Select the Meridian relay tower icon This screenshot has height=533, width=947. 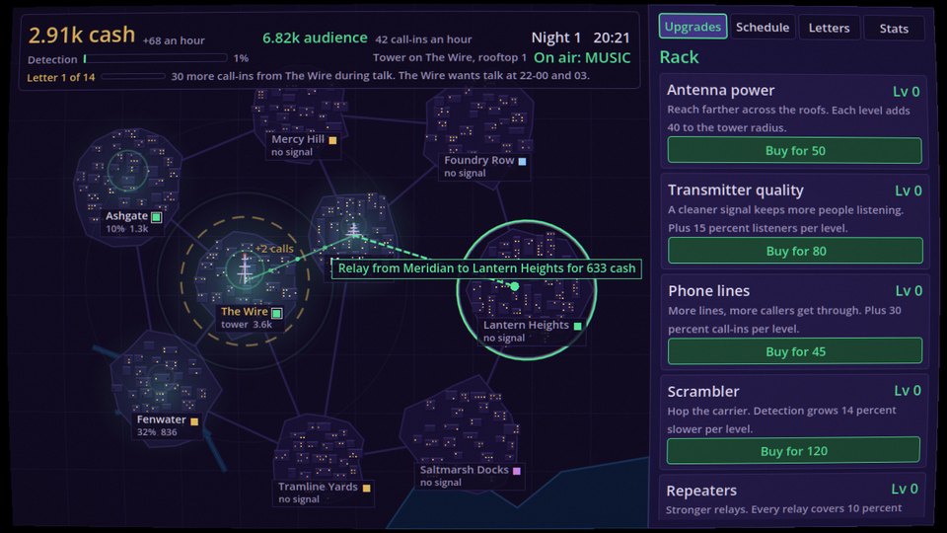pos(353,230)
